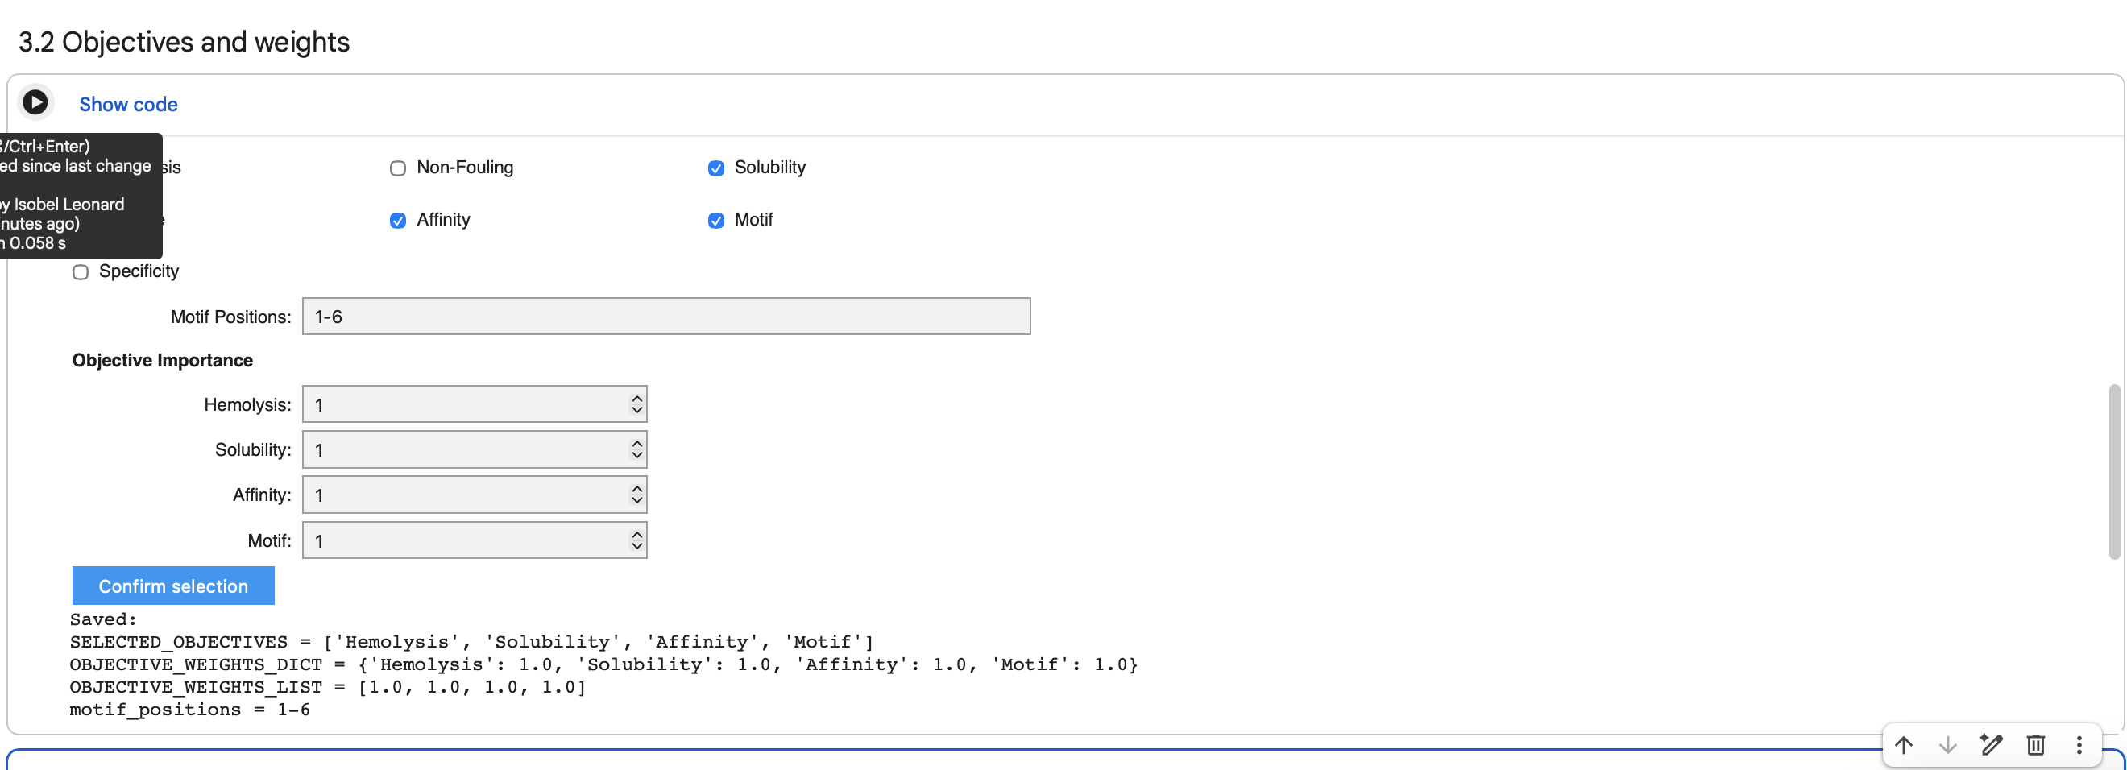Click the vertical scrollbar on the right
Screen dimensions: 2127x770
(2114, 471)
